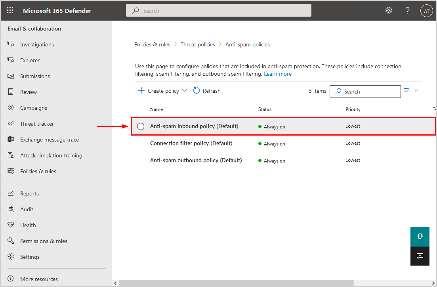Open Attack simulation training in sidebar
Image resolution: width=437 pixels, height=287 pixels.
pos(51,155)
